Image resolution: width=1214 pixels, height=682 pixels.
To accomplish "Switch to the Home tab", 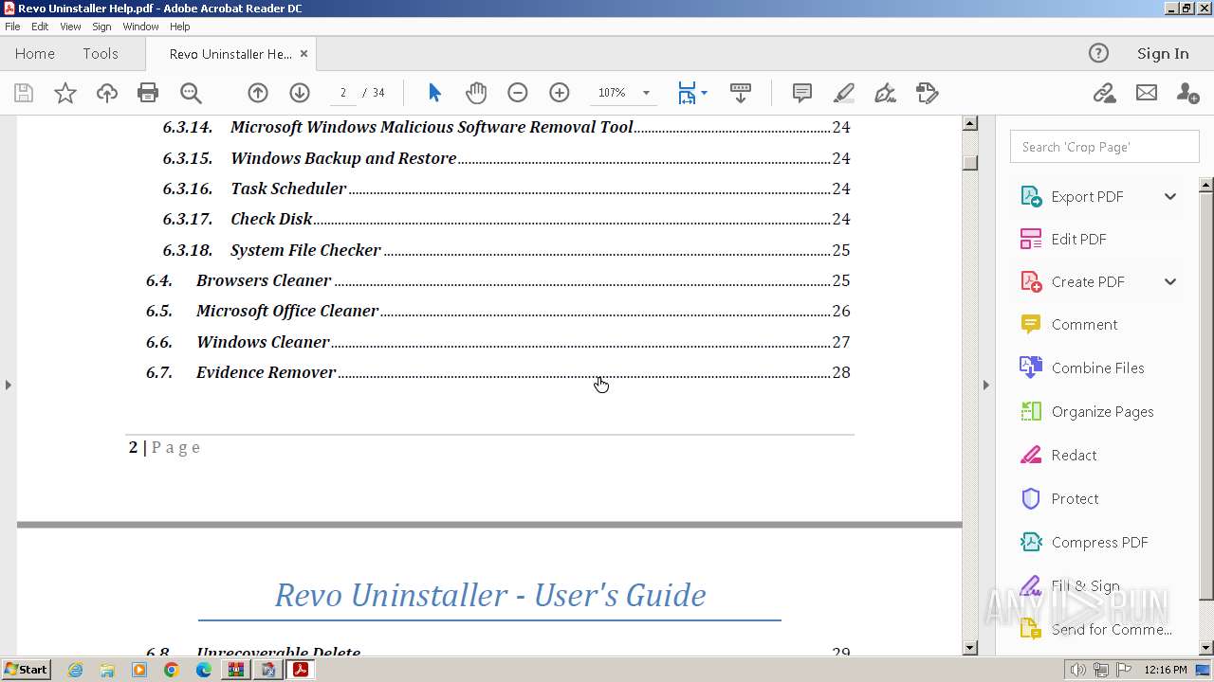I will click(35, 54).
